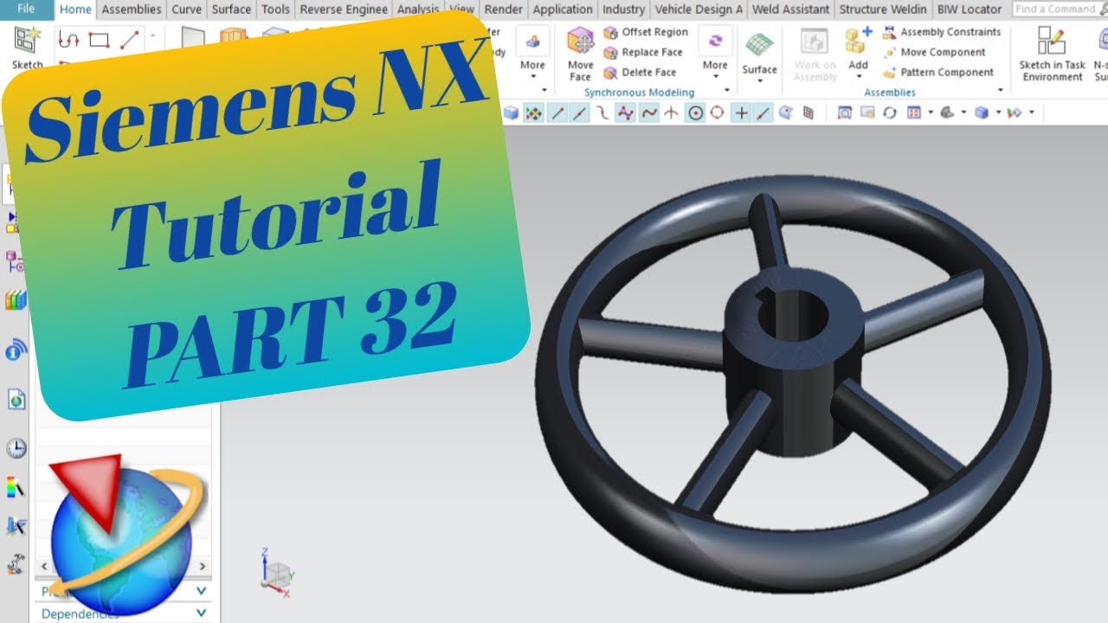Switch to the Tools tab

[275, 10]
